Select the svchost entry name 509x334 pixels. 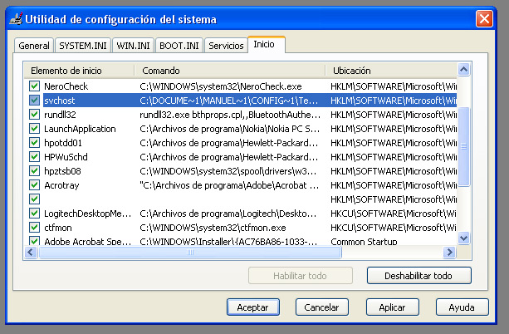(60, 101)
